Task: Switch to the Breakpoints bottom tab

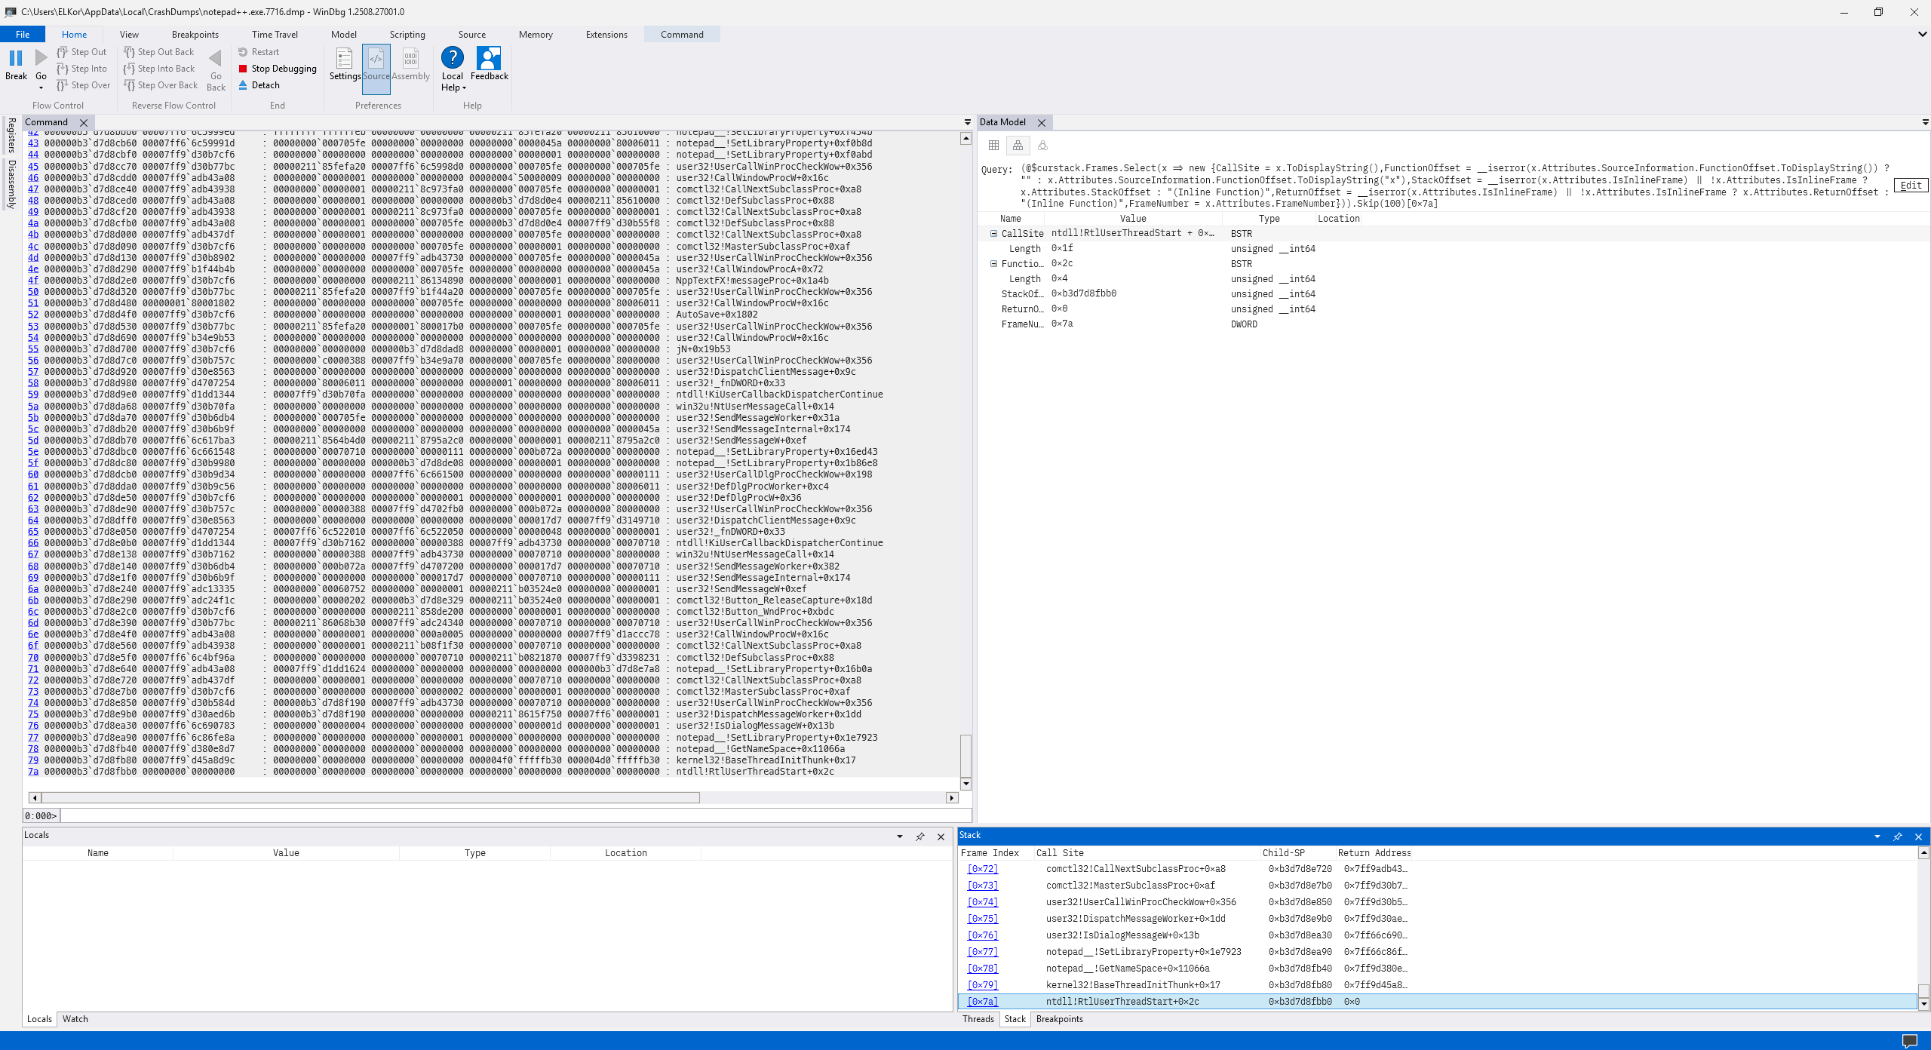Action: click(x=1059, y=1019)
